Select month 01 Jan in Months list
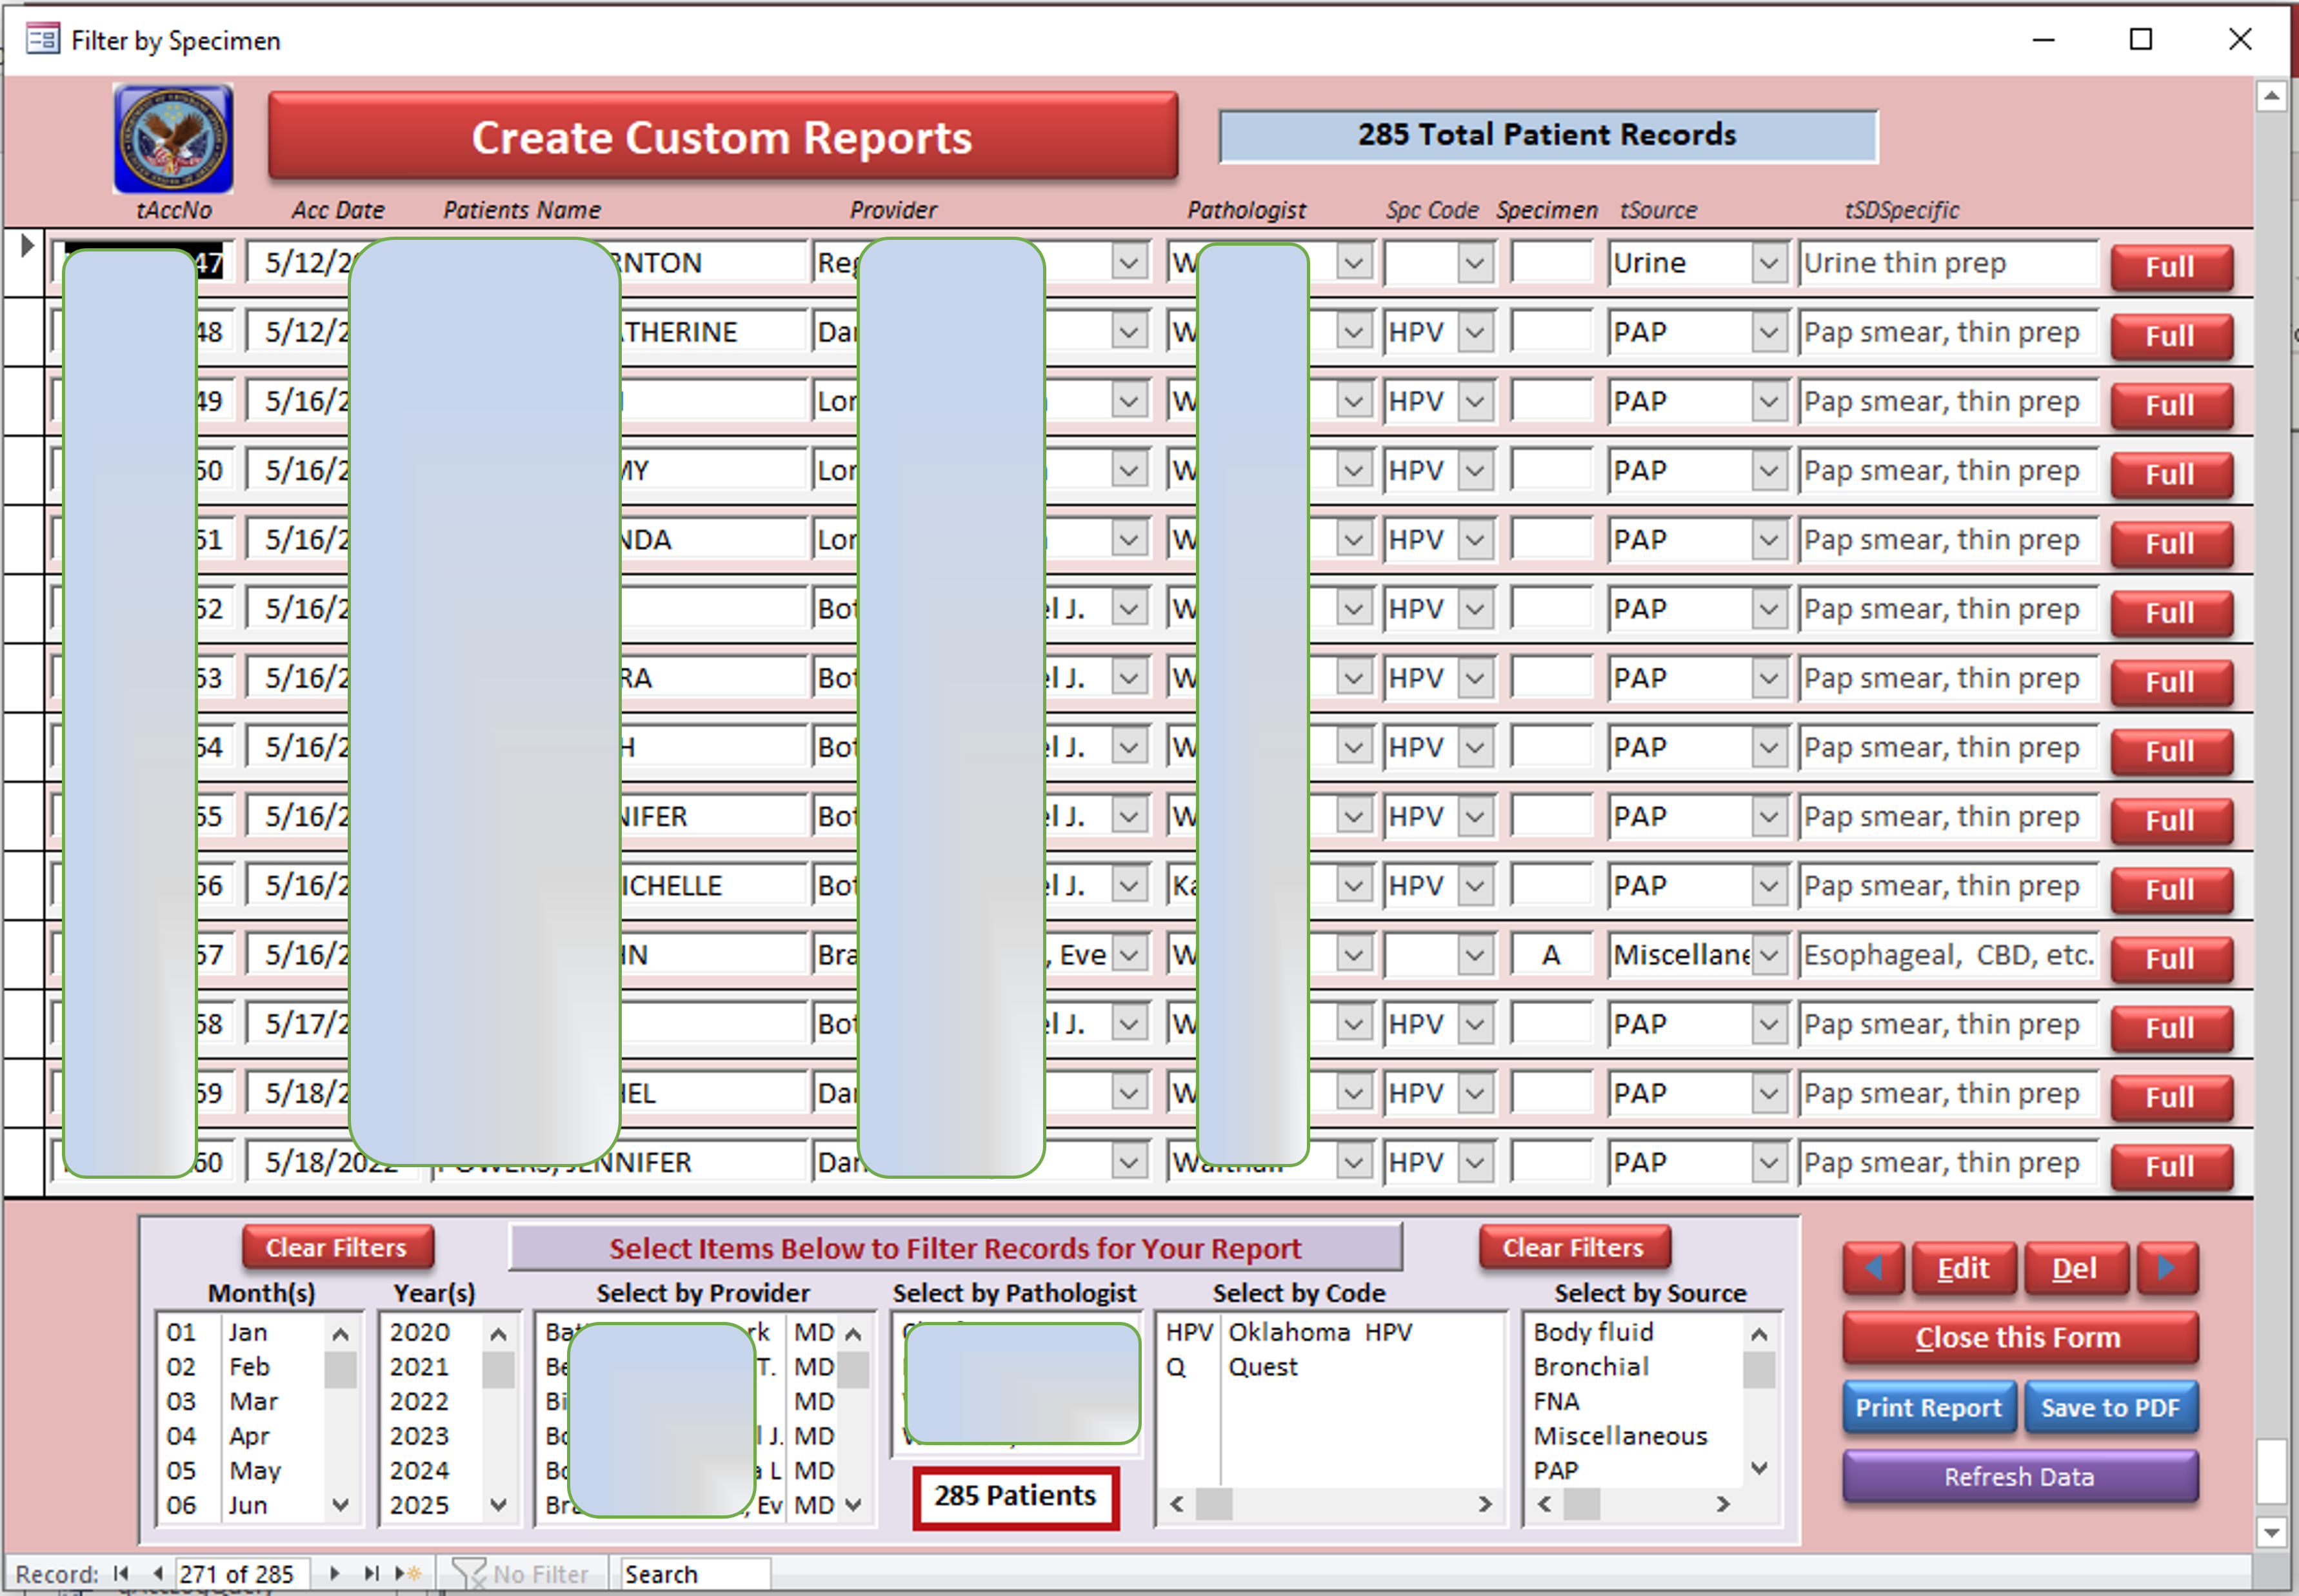The width and height of the screenshot is (2299, 1596). pyautogui.click(x=240, y=1332)
